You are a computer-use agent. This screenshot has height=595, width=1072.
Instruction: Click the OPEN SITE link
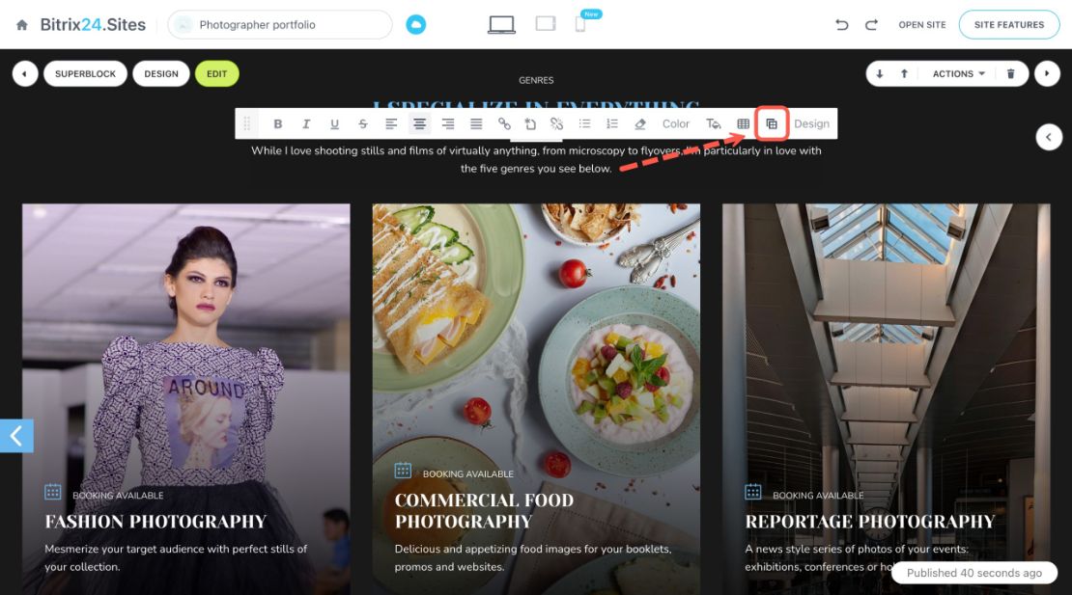(921, 25)
